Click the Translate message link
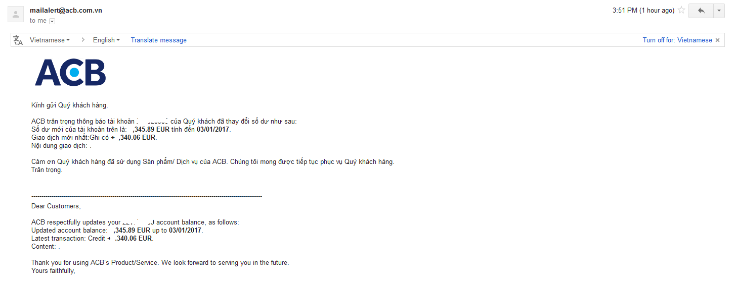The image size is (734, 282). pyautogui.click(x=158, y=40)
